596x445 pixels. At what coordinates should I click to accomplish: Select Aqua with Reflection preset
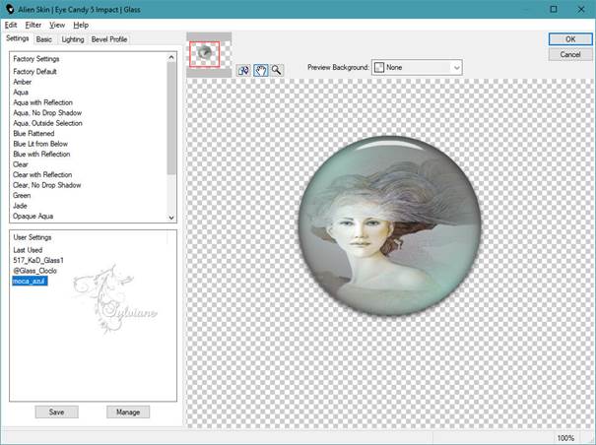point(43,102)
